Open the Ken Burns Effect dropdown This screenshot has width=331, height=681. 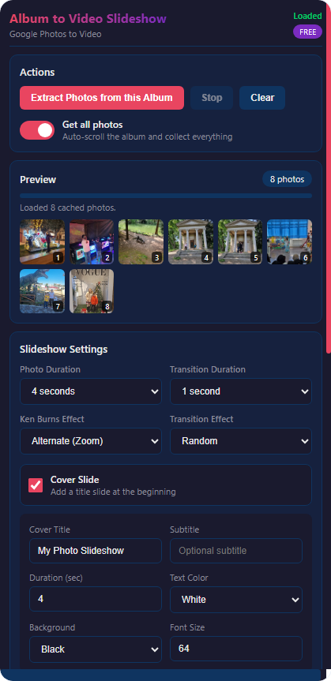pos(91,441)
